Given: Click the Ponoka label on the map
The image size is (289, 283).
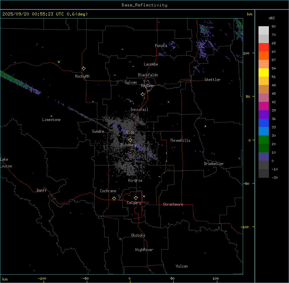Looking at the screenshot, I should (161, 46).
